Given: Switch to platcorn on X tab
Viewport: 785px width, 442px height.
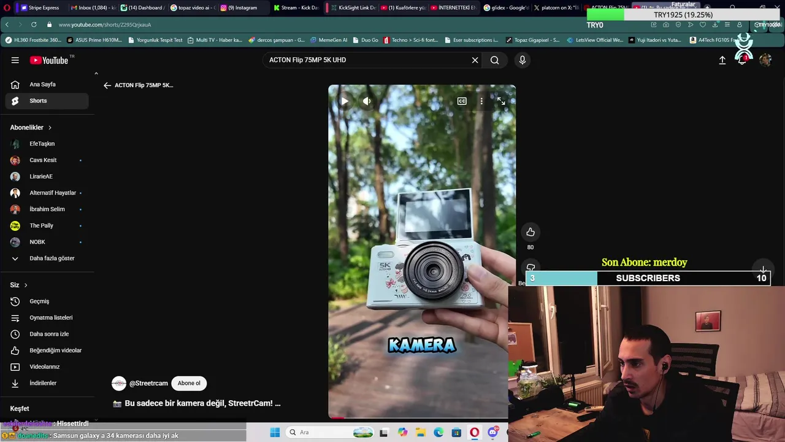Looking at the screenshot, I should (x=556, y=7).
